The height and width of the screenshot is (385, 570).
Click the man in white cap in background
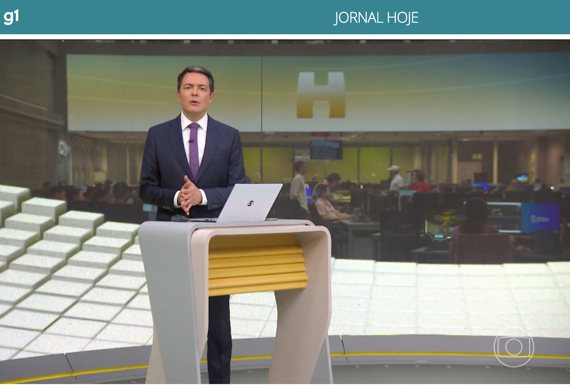coord(395,178)
